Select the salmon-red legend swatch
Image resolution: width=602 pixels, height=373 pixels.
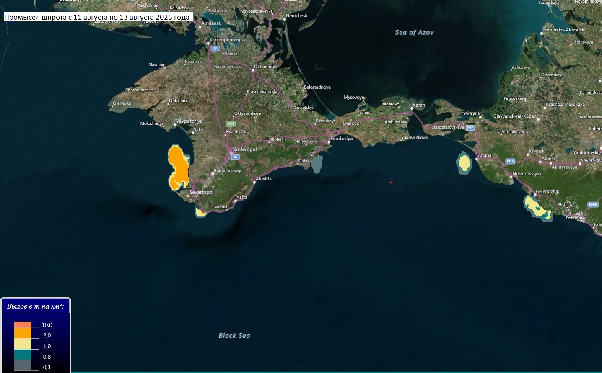coord(23,324)
